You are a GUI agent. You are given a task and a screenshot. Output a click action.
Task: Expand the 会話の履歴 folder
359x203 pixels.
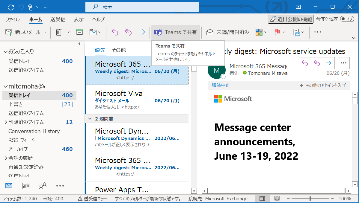[6, 158]
